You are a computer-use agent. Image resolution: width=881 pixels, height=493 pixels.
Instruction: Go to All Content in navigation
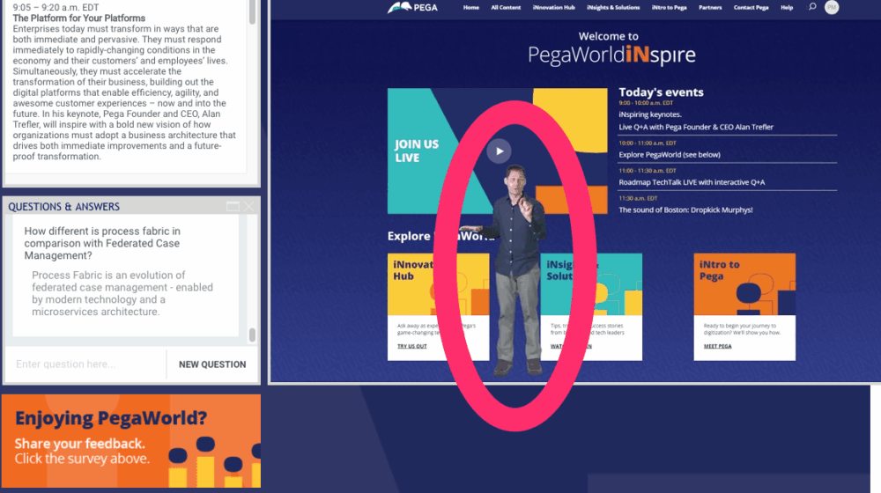506,8
